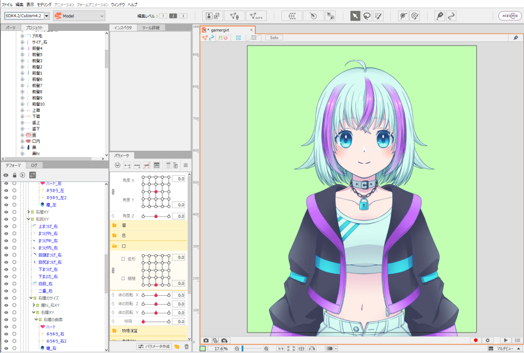Screen dimensions: 524x353
Task: Switch to the ログ tab
Action: tap(34, 165)
